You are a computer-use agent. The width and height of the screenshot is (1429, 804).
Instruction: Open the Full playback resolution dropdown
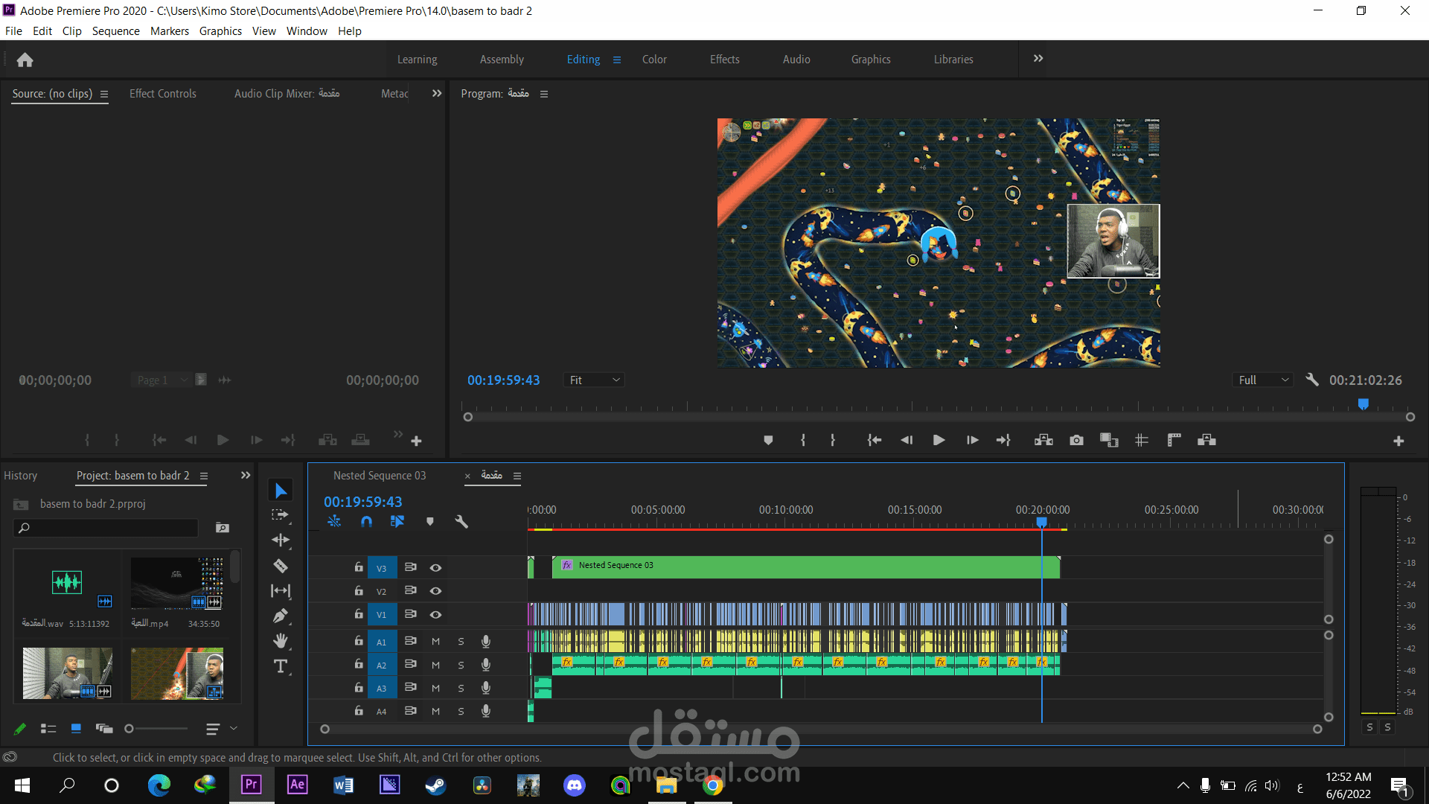click(1263, 380)
